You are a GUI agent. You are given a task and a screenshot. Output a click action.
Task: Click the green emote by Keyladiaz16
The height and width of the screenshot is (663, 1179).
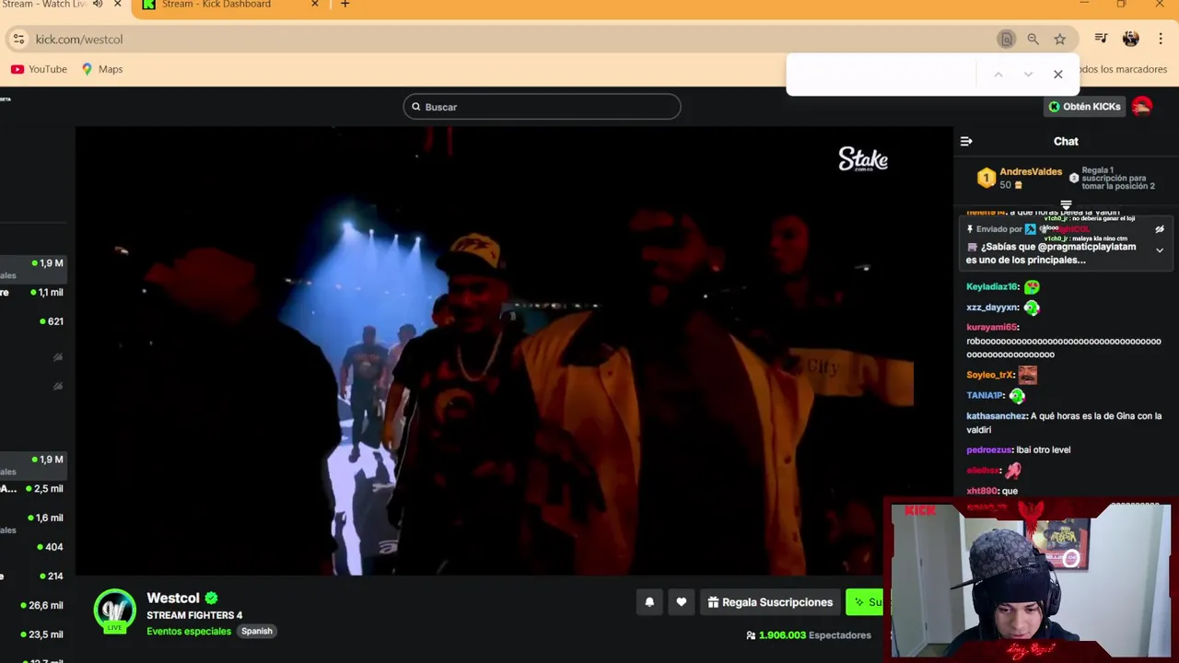point(1032,287)
